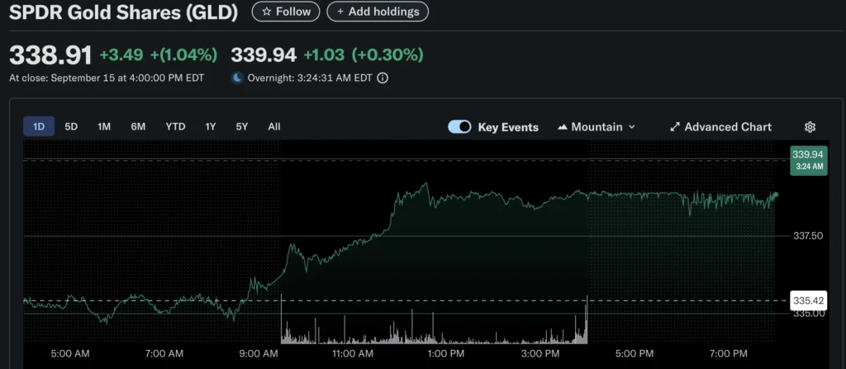The width and height of the screenshot is (846, 369).
Task: Click the overnight moon icon
Action: point(237,78)
